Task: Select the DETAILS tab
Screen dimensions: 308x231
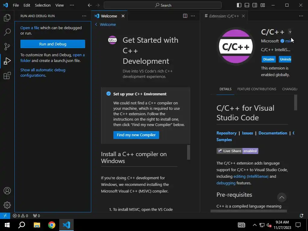Action: click(x=225, y=89)
